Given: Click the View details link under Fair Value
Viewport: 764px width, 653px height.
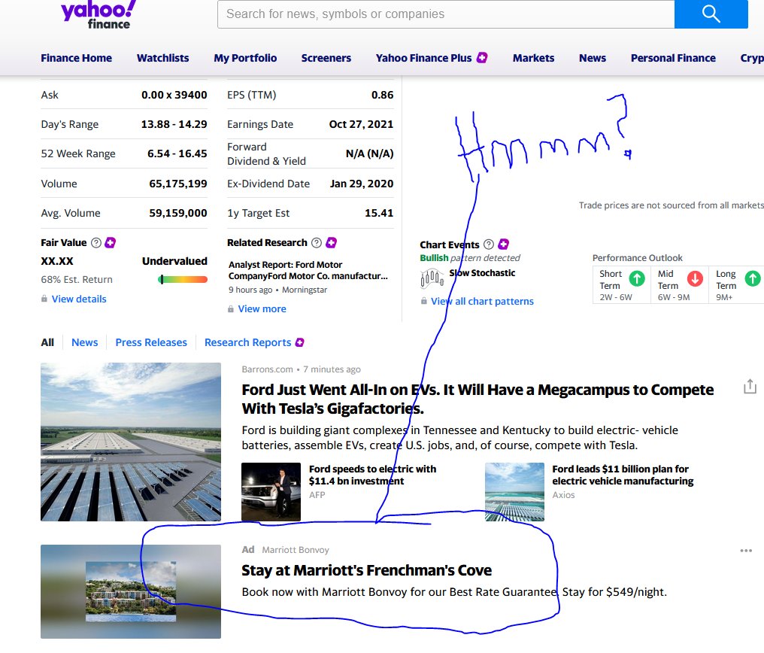Looking at the screenshot, I should click(x=79, y=299).
